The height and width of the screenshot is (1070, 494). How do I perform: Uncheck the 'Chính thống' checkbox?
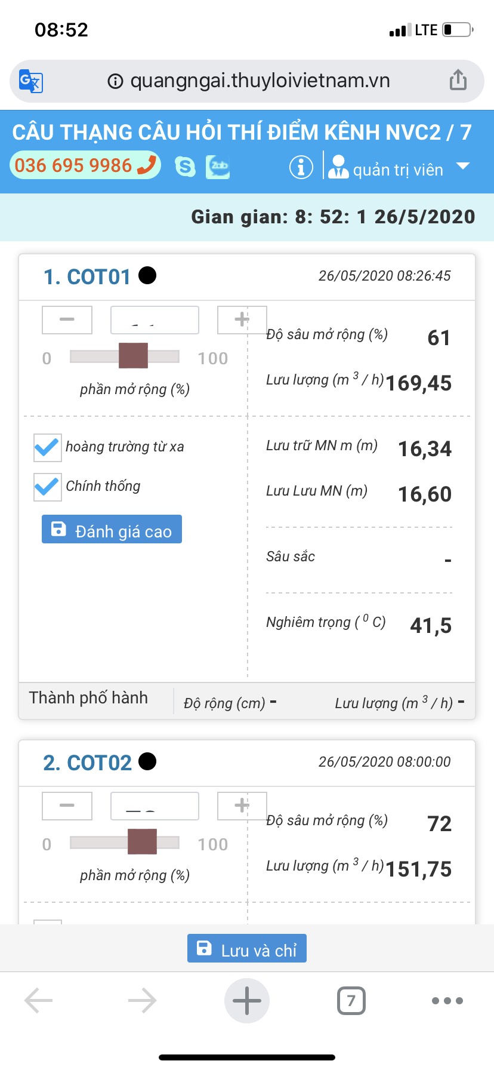47,487
